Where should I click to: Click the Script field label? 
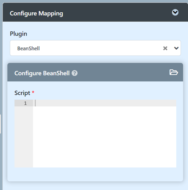22,93
